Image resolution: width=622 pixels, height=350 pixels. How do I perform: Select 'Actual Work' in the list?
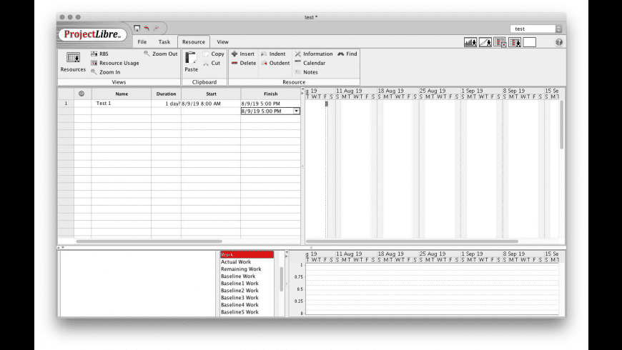(x=247, y=261)
